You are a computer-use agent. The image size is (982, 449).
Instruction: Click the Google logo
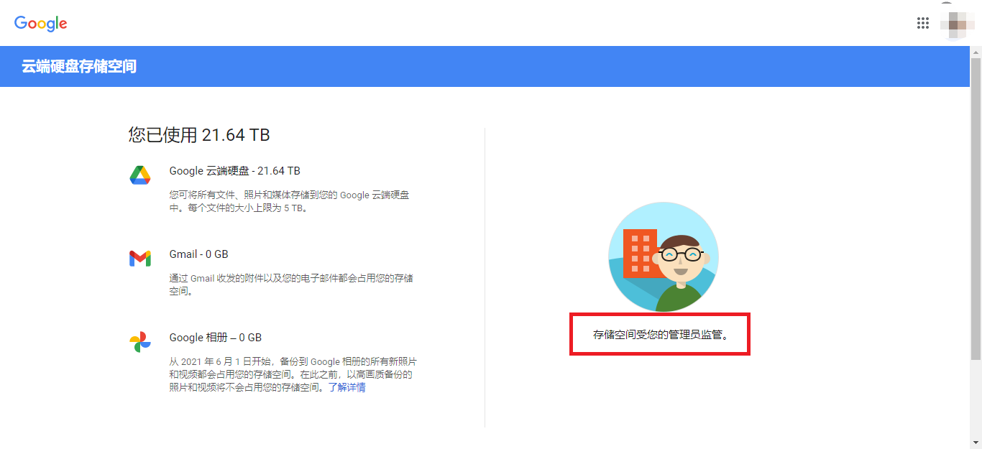[x=41, y=23]
